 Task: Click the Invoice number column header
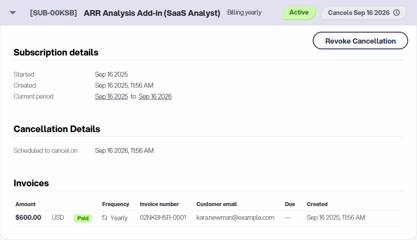pyautogui.click(x=159, y=204)
